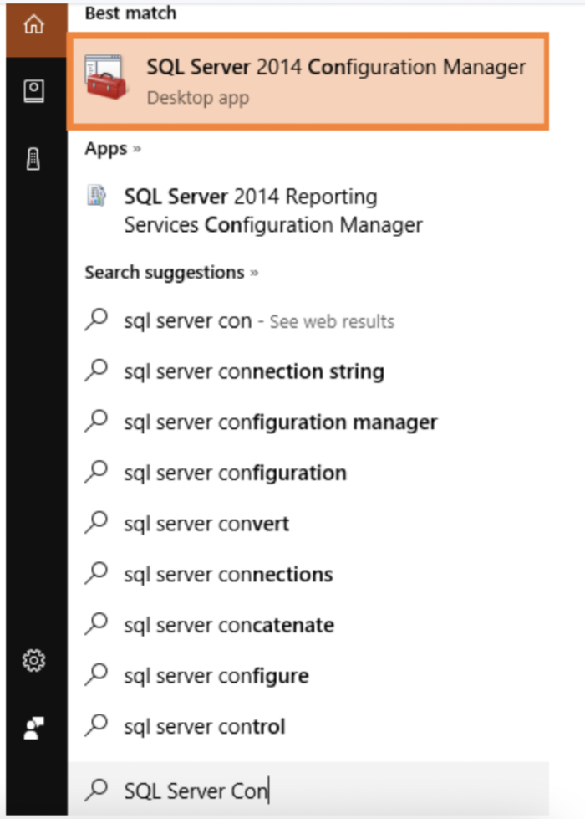585x819 pixels.
Task: Expand the Apps category chevron
Action: pyautogui.click(x=137, y=150)
